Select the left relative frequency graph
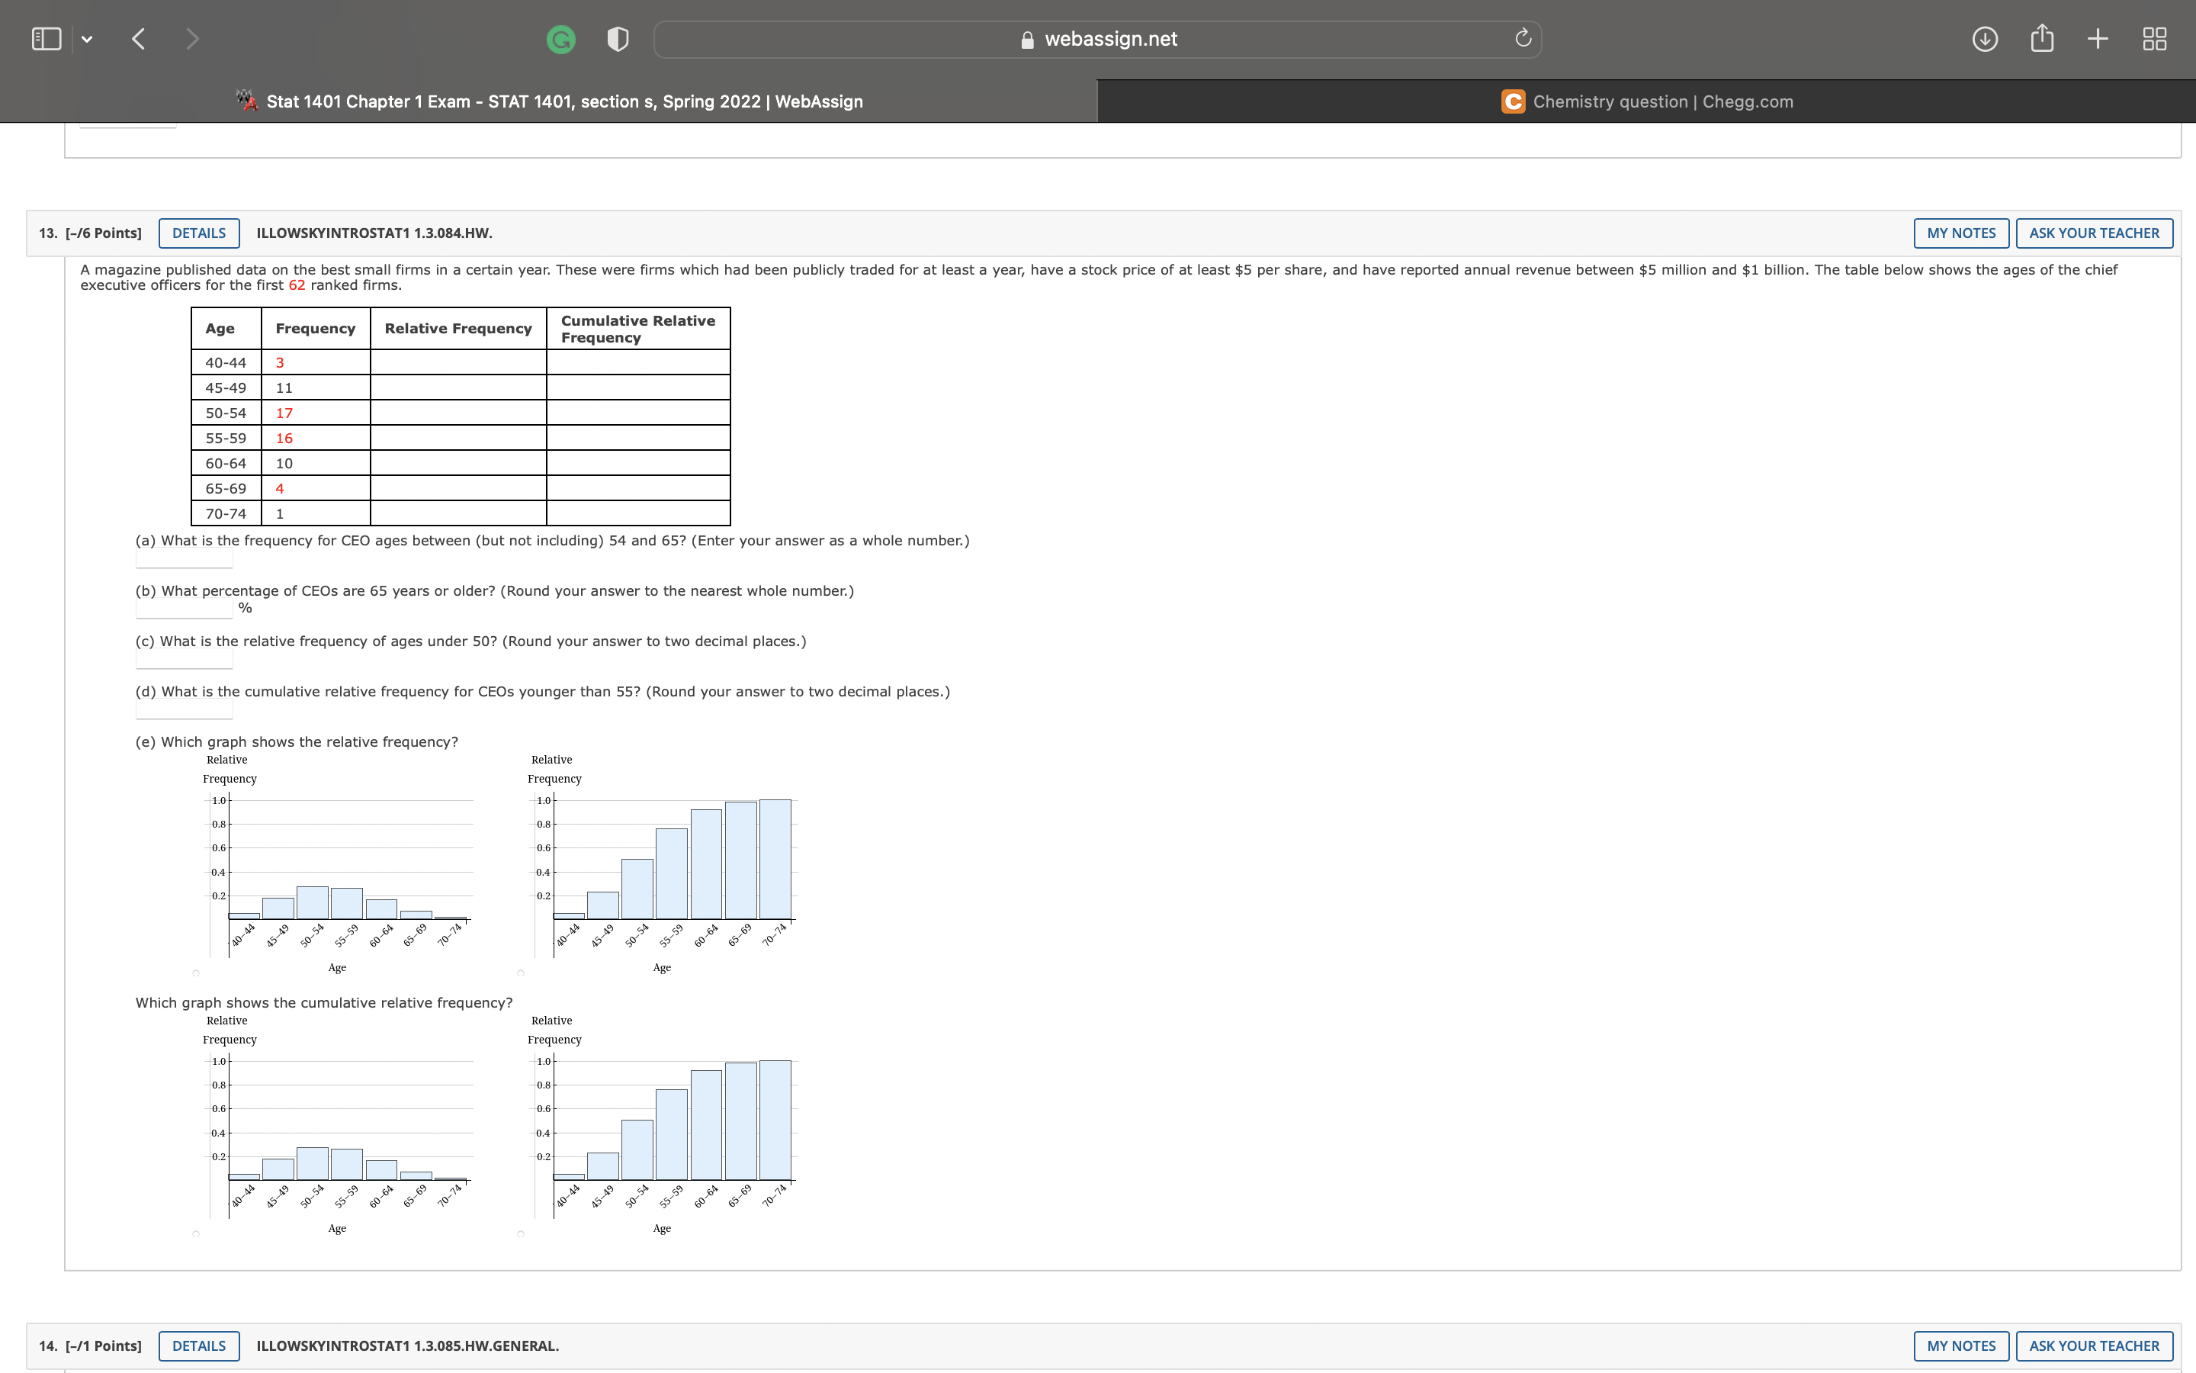This screenshot has height=1373, width=2196. [196, 973]
